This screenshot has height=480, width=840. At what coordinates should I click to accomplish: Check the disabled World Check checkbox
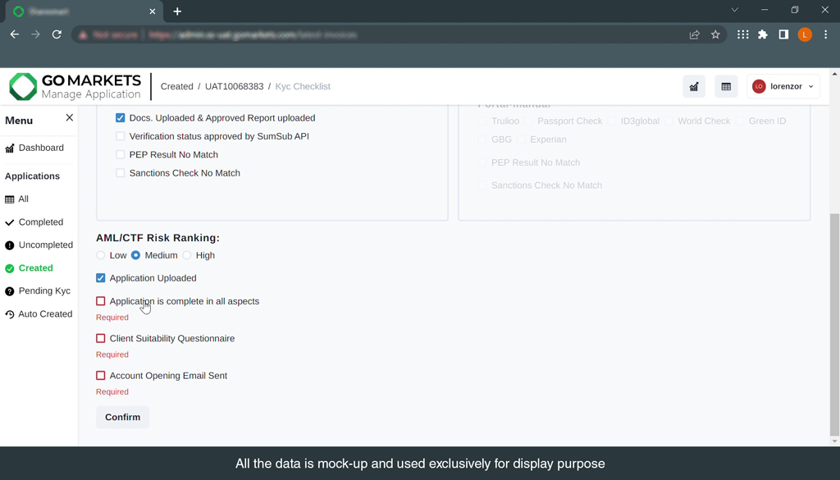(x=669, y=121)
